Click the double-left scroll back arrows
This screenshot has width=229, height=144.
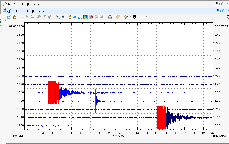pos(22,17)
